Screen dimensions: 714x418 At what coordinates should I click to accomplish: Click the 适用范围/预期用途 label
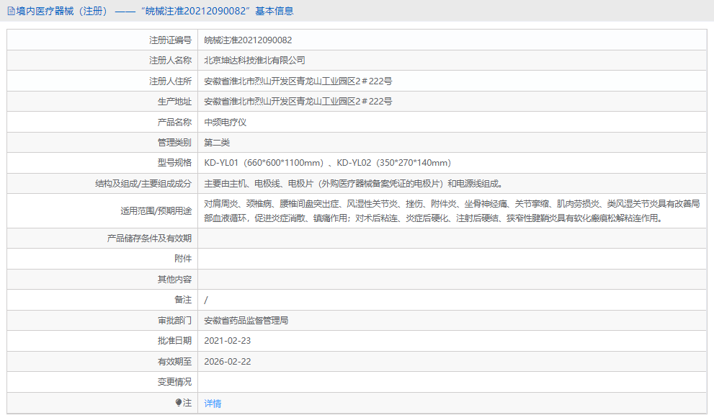pyautogui.click(x=156, y=211)
